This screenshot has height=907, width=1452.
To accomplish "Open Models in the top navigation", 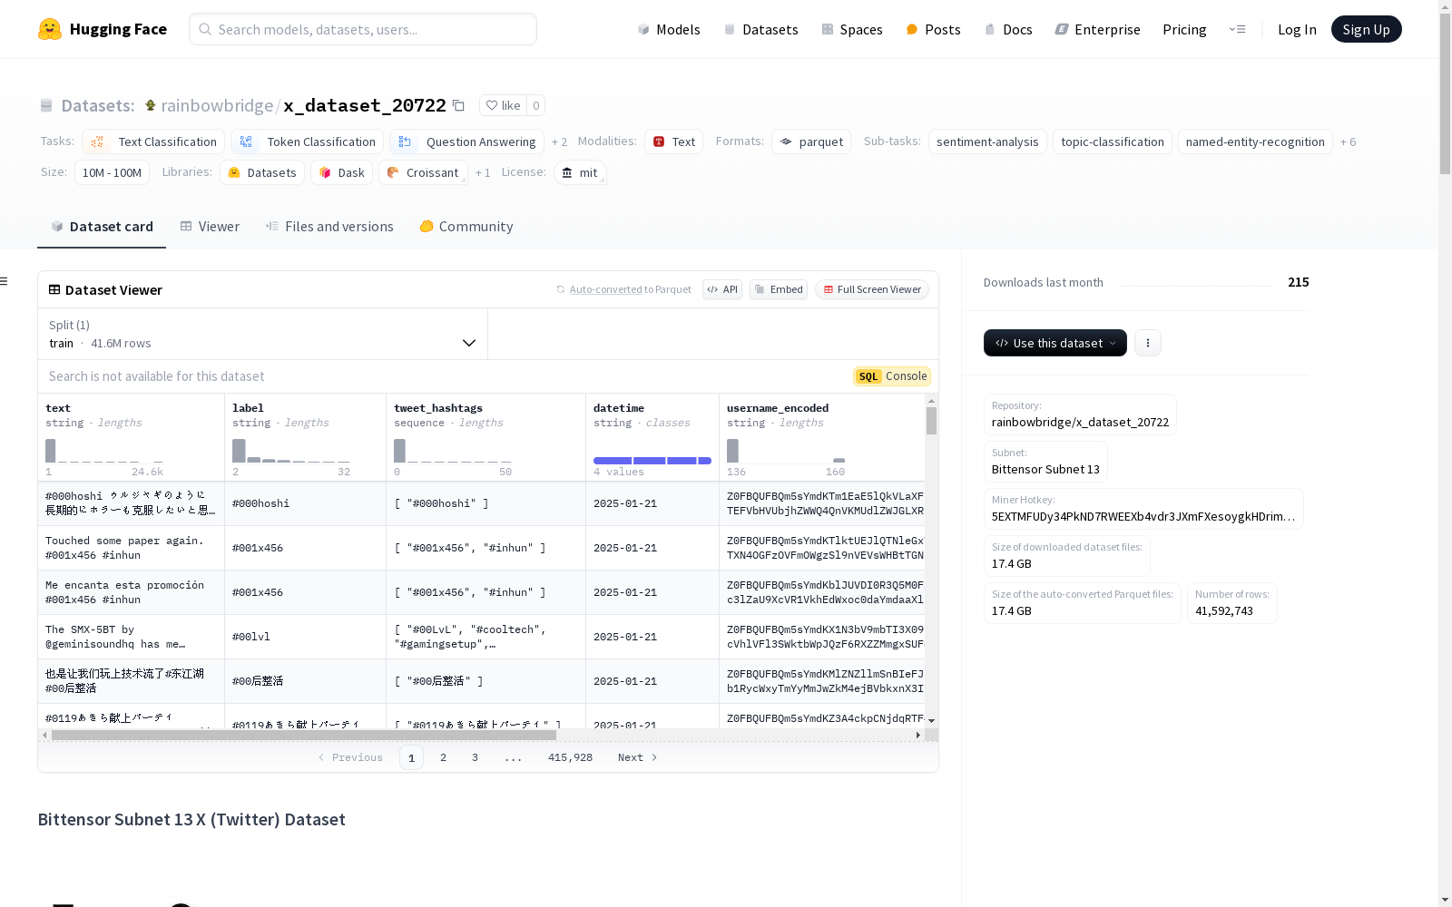I will 669,29.
